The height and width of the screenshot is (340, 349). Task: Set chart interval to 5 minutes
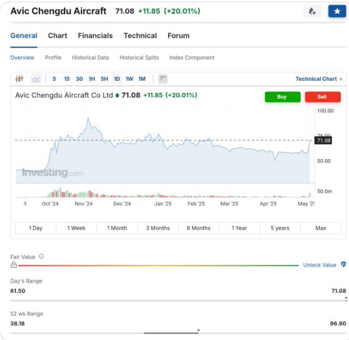55,79
